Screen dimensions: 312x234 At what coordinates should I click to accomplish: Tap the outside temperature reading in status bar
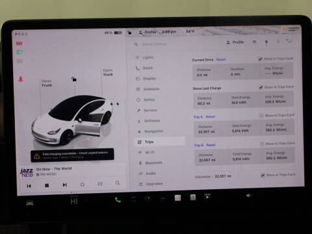(190, 31)
